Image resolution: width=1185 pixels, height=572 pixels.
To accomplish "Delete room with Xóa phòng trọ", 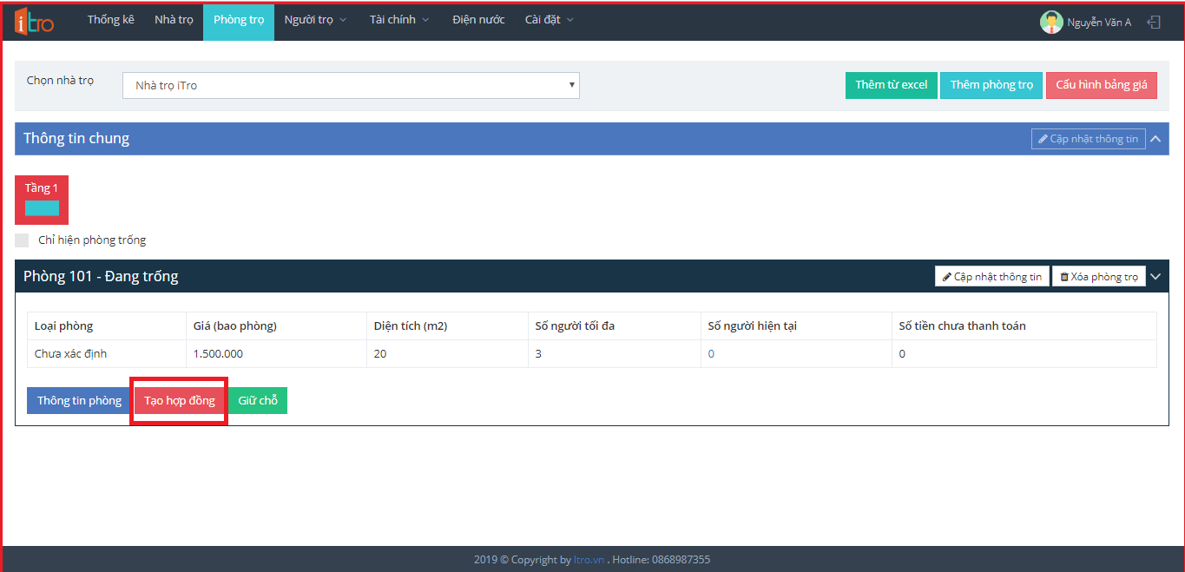I will pyautogui.click(x=1098, y=277).
